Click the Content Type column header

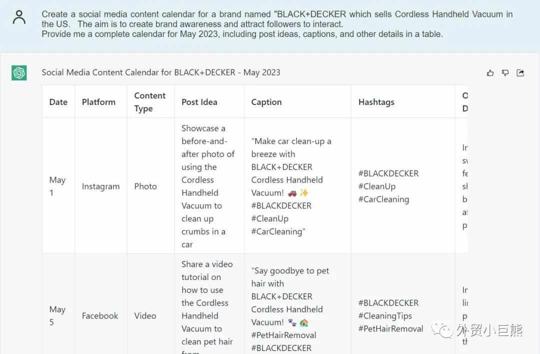pos(150,102)
